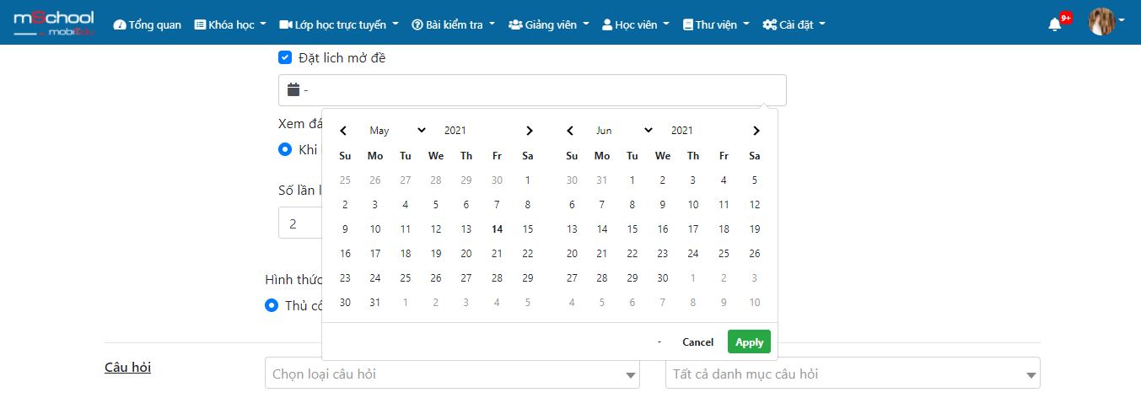Cancel the date range picker
Image resolution: width=1141 pixels, height=398 pixels.
click(697, 342)
